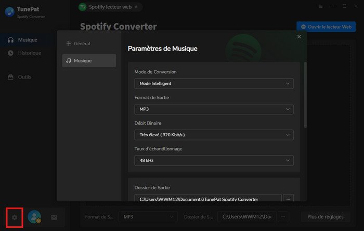Go to Musique in main sidebar

coord(28,40)
